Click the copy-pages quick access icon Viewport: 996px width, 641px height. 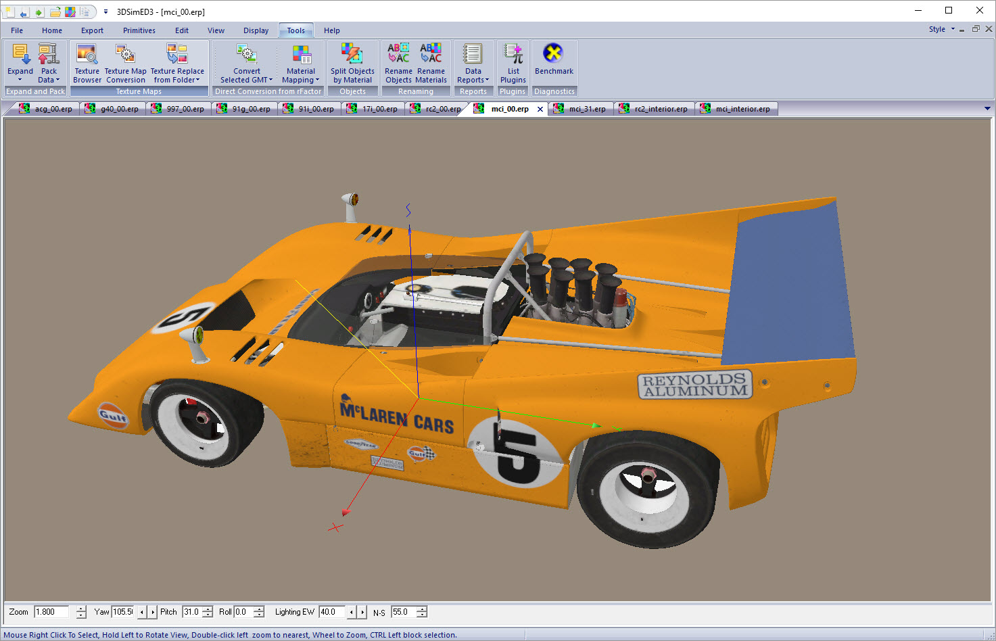[86, 11]
